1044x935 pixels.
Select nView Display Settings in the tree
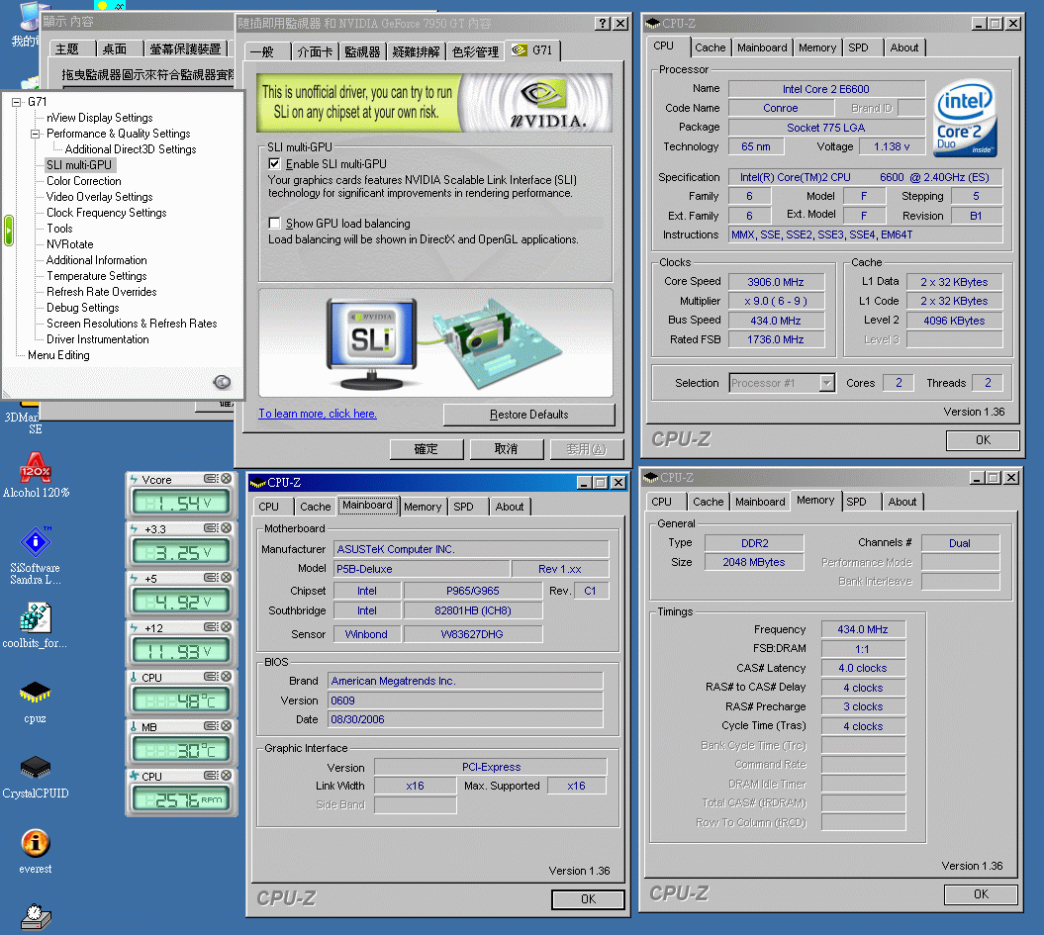[x=99, y=118]
